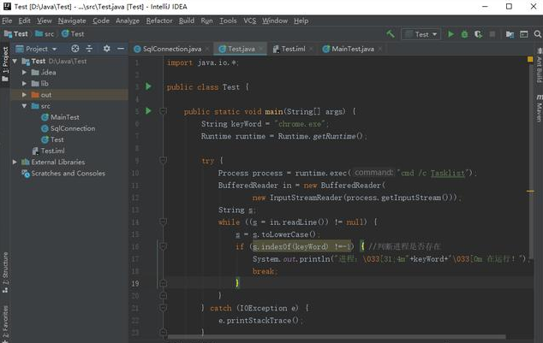Select MainTest class in project tree
The image size is (543, 343).
(x=64, y=117)
